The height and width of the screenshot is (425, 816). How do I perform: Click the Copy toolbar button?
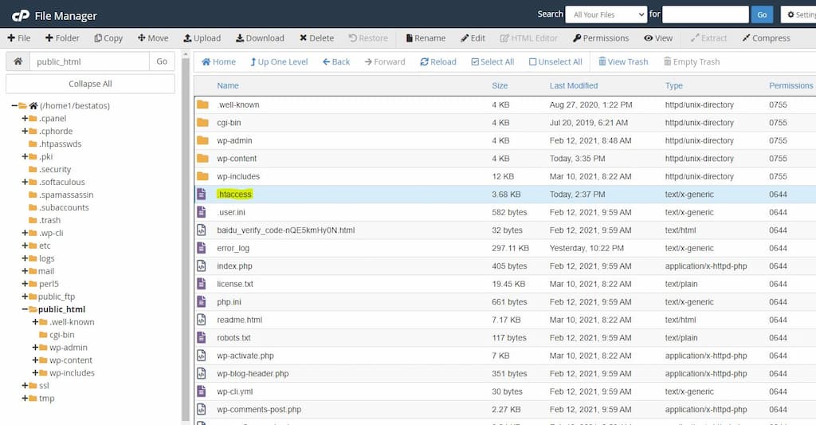pyautogui.click(x=108, y=38)
